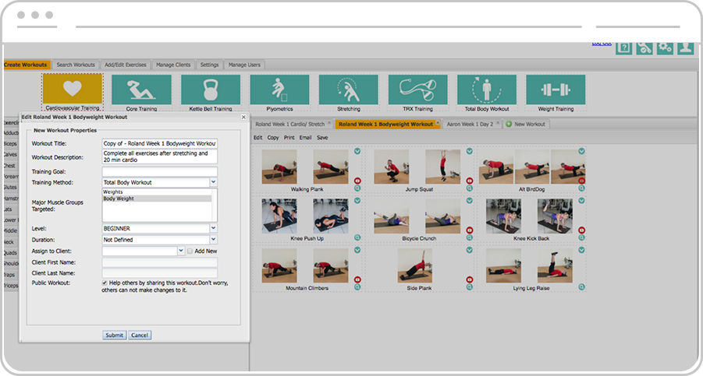
Task: Click the Lying Leg Raise magnifier icon
Action: click(581, 287)
